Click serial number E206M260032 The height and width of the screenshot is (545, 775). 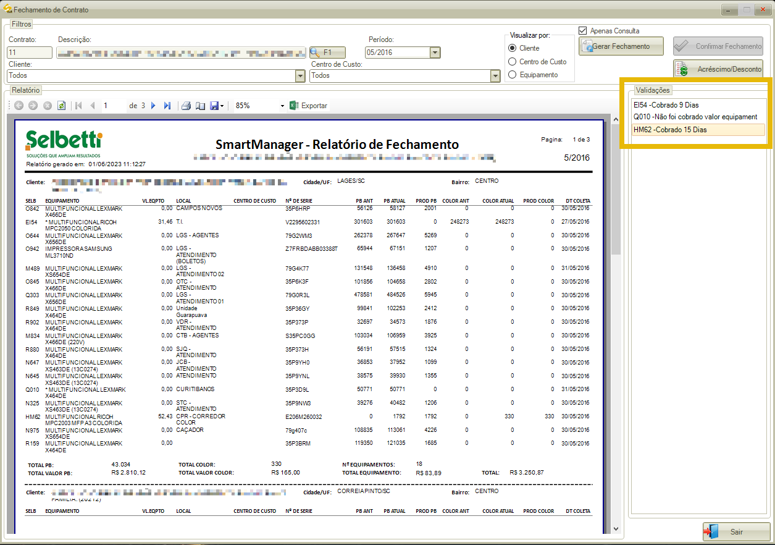click(x=303, y=416)
